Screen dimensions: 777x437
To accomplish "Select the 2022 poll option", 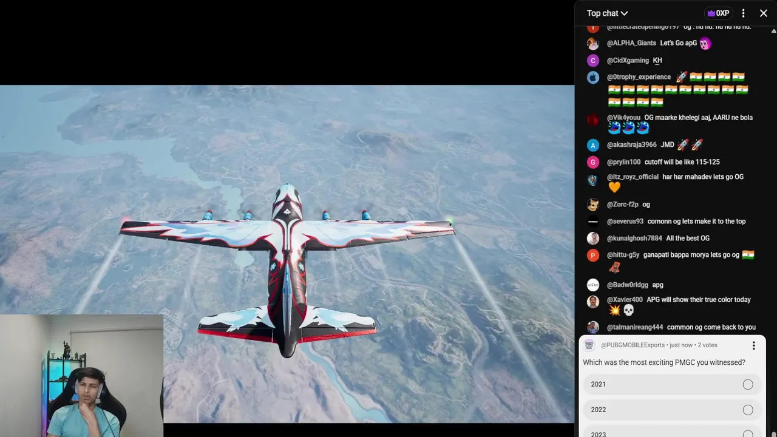I will click(672, 410).
